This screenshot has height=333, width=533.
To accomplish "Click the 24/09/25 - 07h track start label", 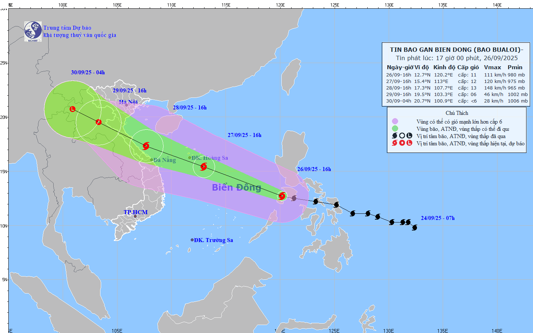I will point(438,218).
